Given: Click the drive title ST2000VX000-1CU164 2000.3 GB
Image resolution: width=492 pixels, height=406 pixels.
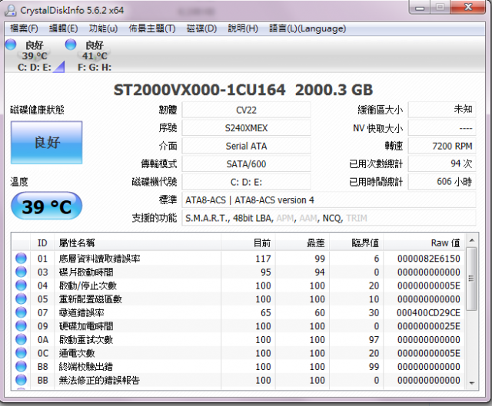Looking at the screenshot, I should tap(243, 90).
